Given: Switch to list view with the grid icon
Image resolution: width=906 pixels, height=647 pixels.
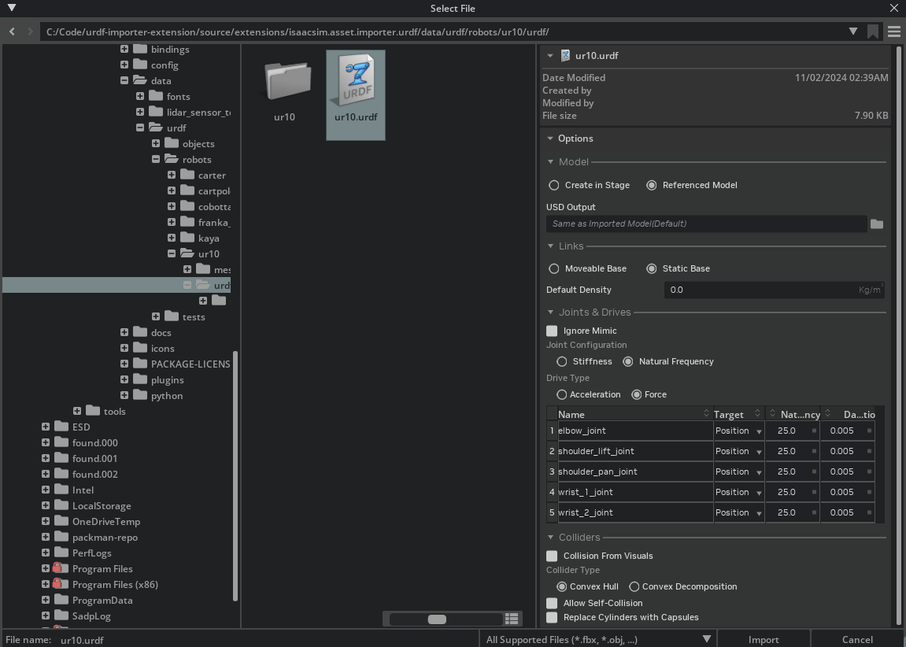Looking at the screenshot, I should click(x=511, y=619).
